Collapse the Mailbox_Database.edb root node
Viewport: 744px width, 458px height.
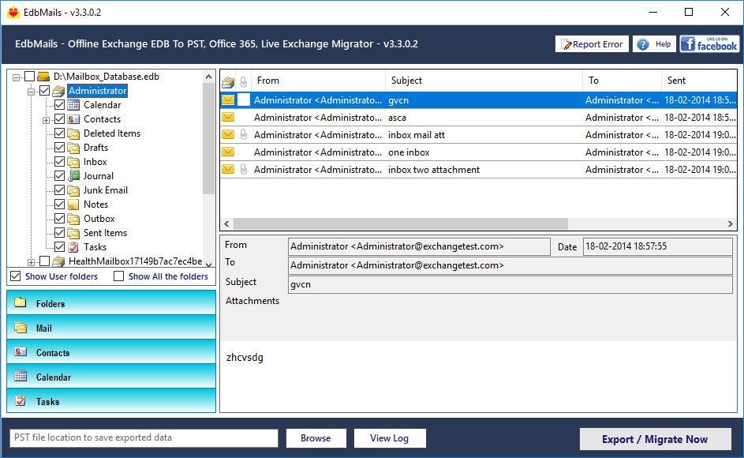pyautogui.click(x=16, y=77)
